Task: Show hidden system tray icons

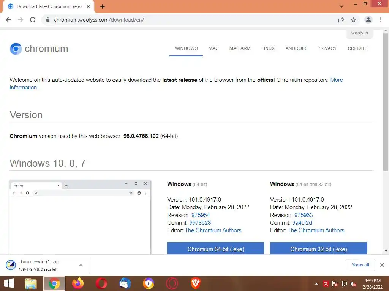Action: point(316,284)
